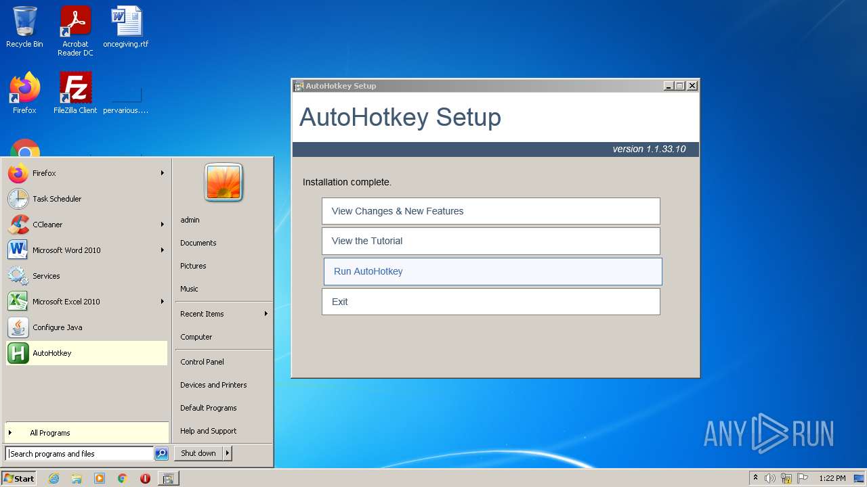Close the AutoHotkey Setup window
867x487 pixels.
pyautogui.click(x=692, y=86)
